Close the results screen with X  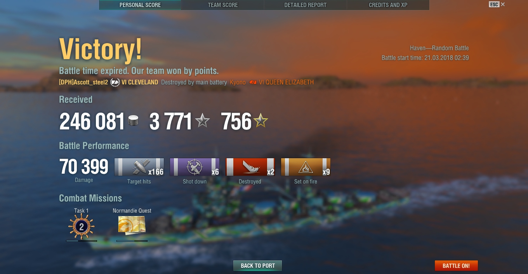click(x=503, y=5)
